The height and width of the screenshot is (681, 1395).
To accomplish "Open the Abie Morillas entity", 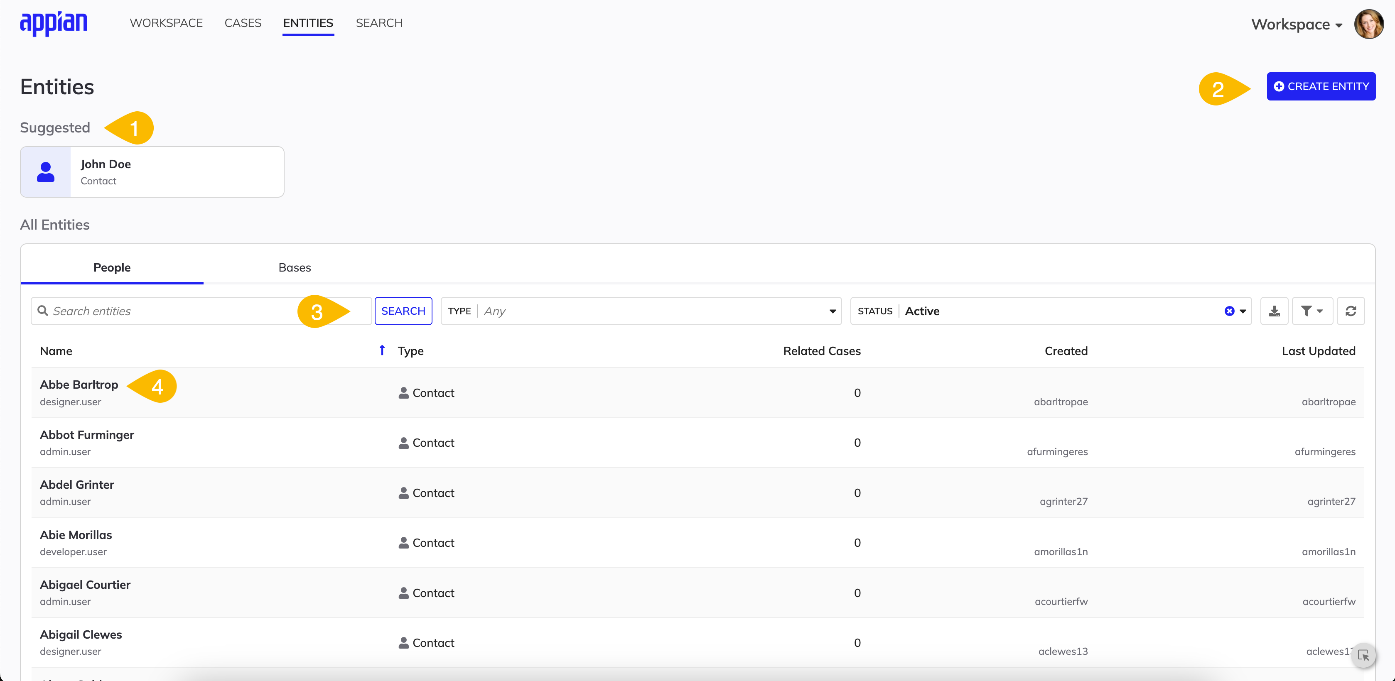I will [x=76, y=535].
